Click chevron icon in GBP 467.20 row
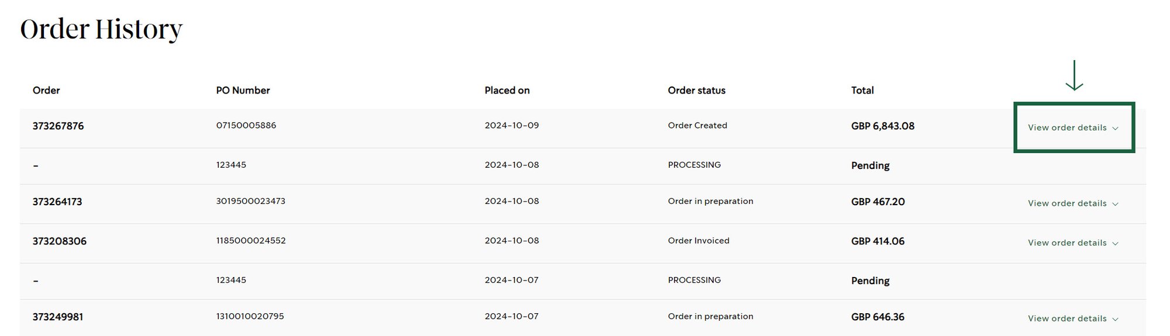The width and height of the screenshot is (1170, 336). click(x=1115, y=204)
